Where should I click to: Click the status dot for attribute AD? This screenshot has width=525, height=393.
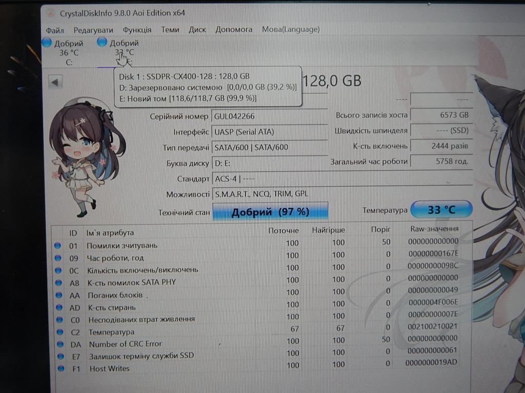click(59, 308)
